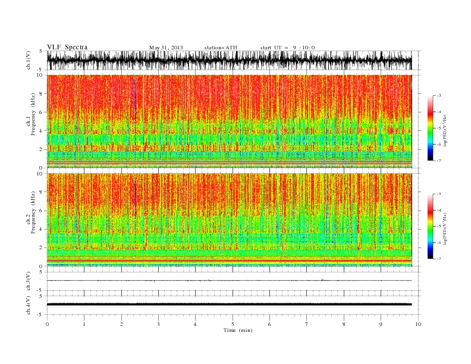Click the ch.1 "Frequency (kHz)" axis label
Viewport: 471px width, 364px height.
pos(33,114)
